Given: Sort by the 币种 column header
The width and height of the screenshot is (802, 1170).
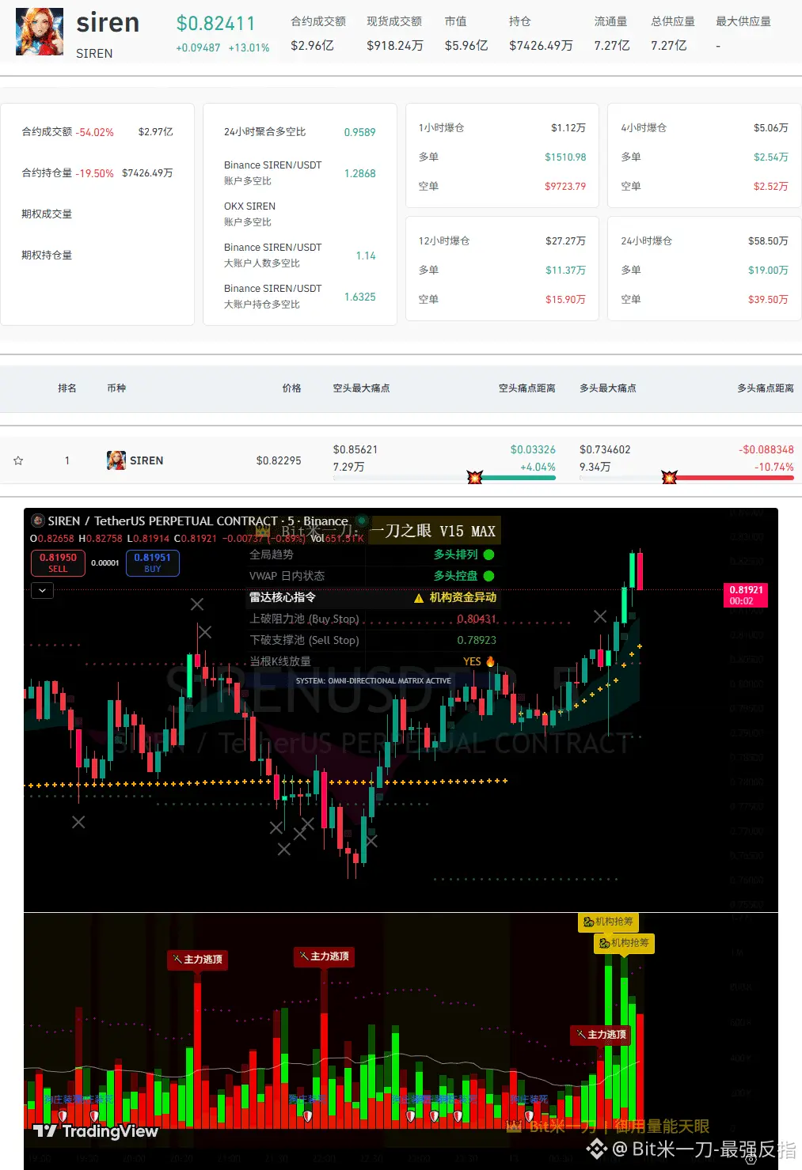Looking at the screenshot, I should point(116,388).
